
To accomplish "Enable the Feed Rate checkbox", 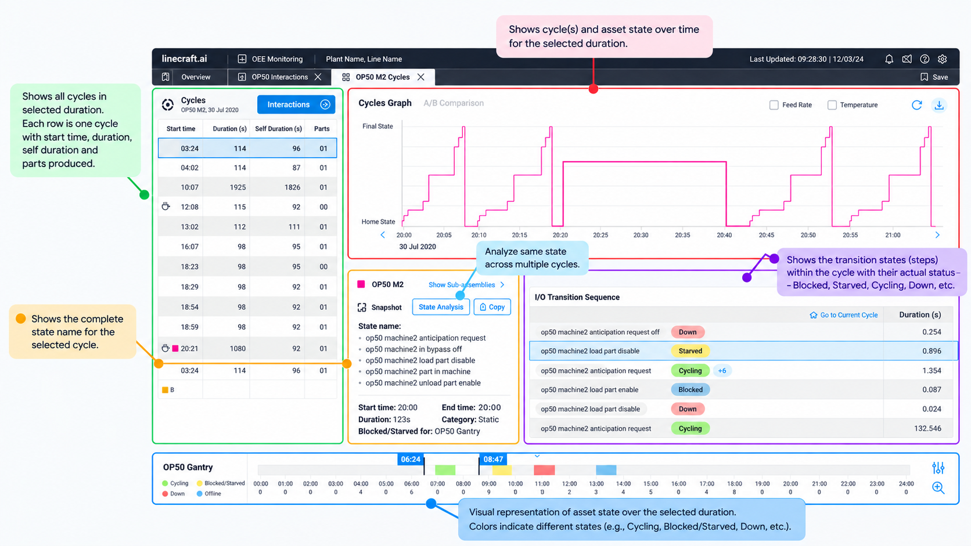I will click(774, 105).
